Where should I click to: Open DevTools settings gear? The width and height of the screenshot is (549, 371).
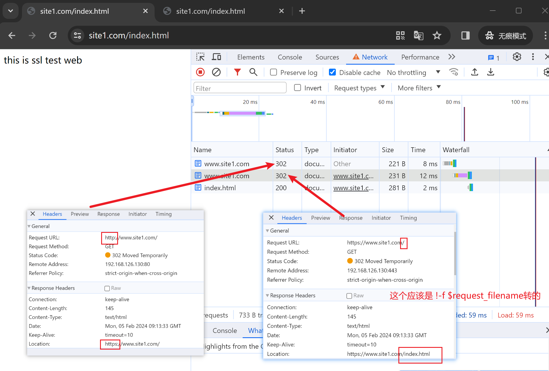(517, 57)
